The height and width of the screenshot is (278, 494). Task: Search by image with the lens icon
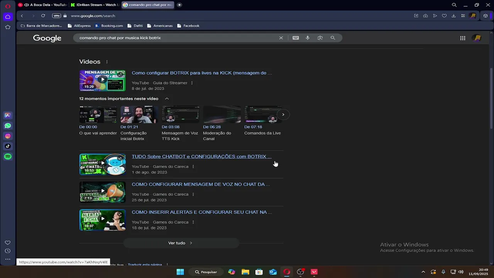(320, 38)
